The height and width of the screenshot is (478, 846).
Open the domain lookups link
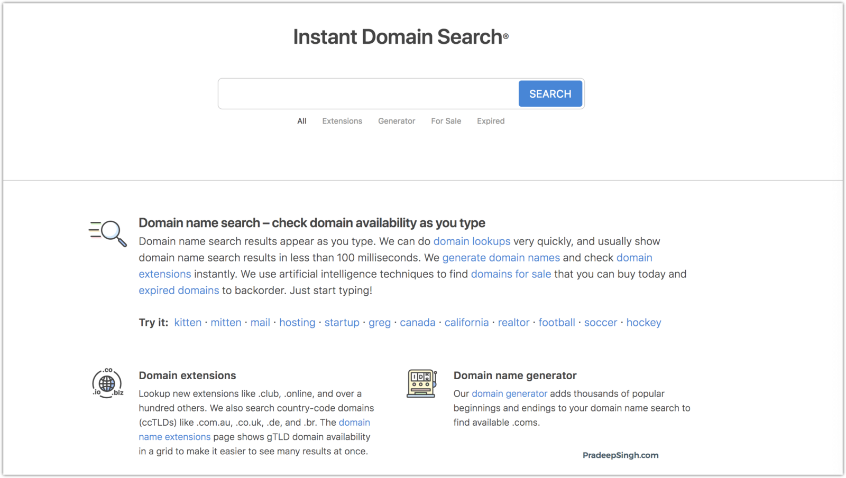pyautogui.click(x=472, y=241)
